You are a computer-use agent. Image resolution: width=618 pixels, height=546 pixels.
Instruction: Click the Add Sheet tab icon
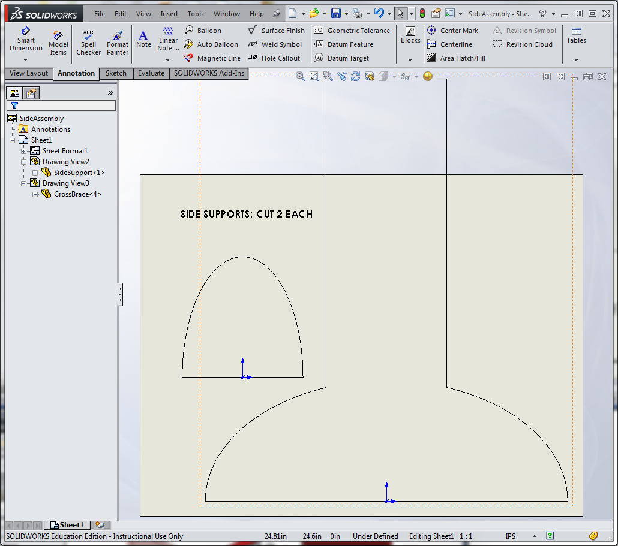tap(100, 525)
